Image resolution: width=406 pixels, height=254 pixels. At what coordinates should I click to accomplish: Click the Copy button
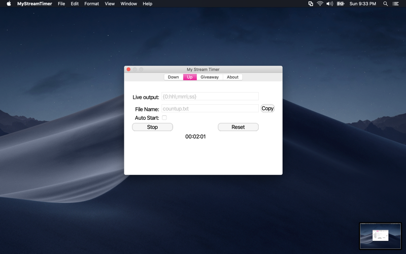[x=267, y=108]
